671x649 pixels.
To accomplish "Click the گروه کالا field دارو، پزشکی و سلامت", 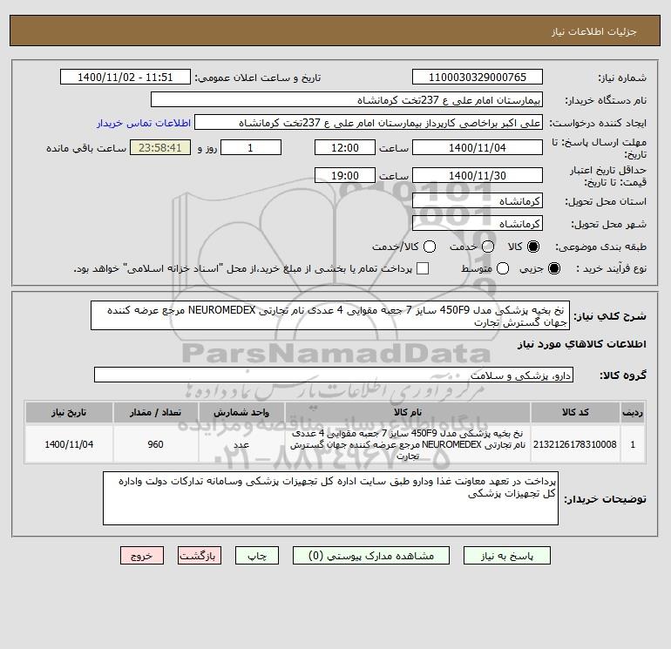I will click(334, 375).
